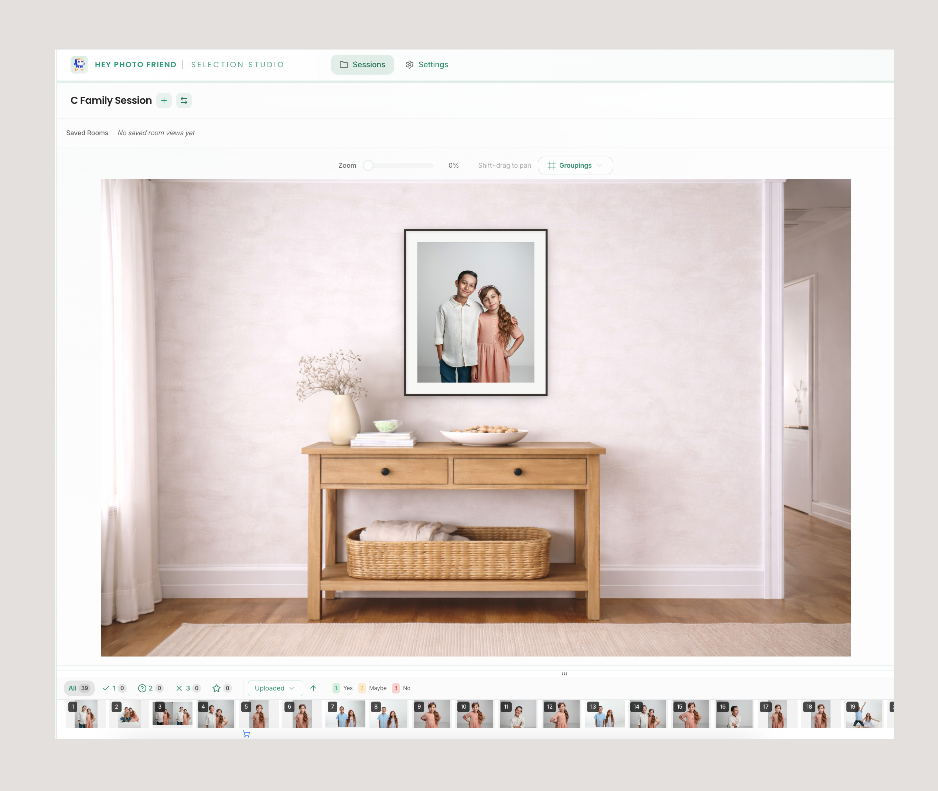Filter photos rated No (X 3)
The image size is (938, 791).
(x=187, y=688)
